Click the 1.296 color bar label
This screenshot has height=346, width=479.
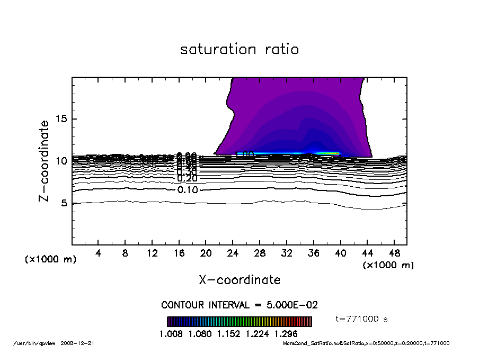point(287,334)
